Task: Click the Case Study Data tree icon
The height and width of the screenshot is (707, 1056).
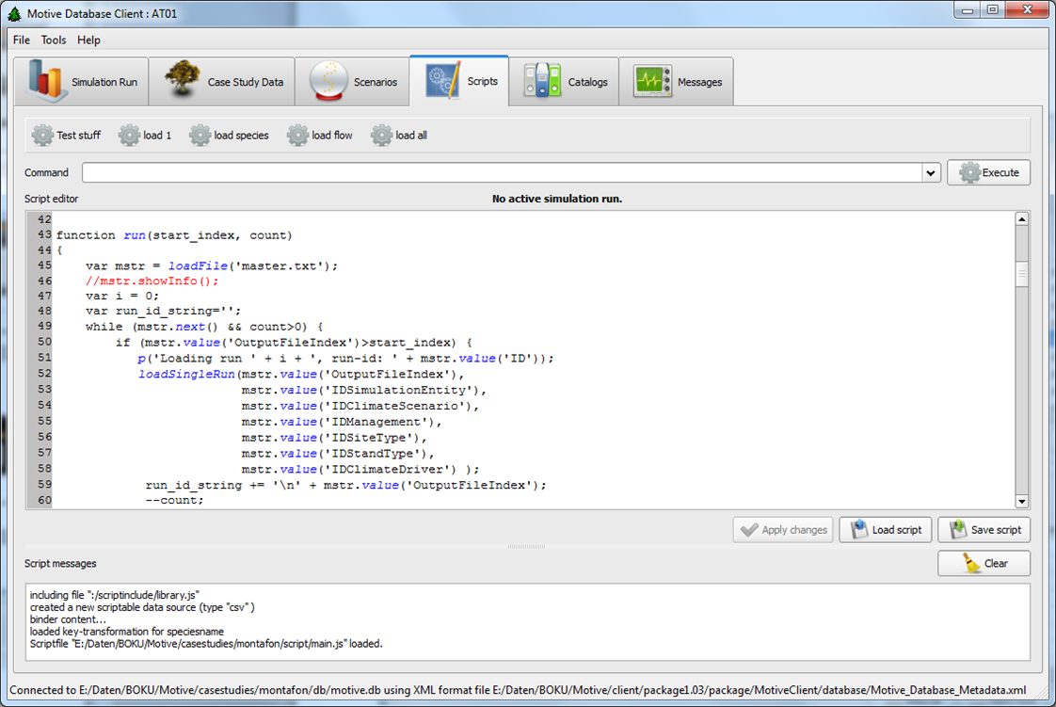Action: pos(182,79)
